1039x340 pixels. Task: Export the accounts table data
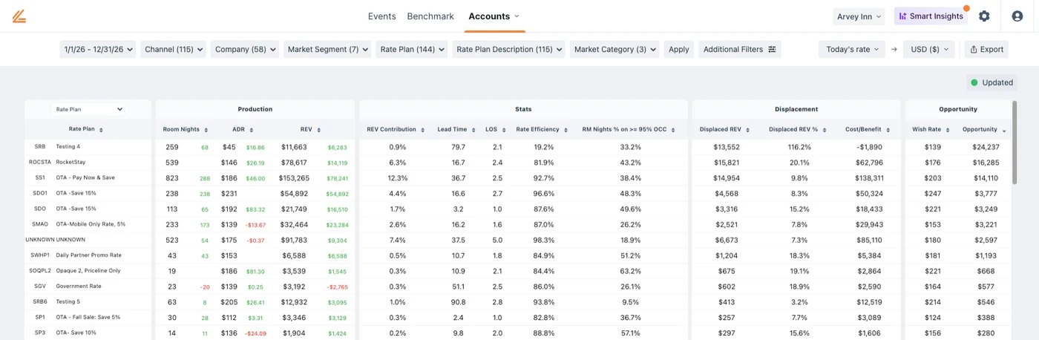[986, 50]
